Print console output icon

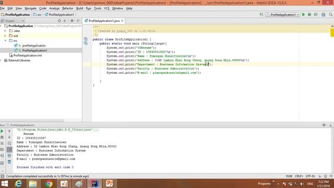[x=9, y=156]
